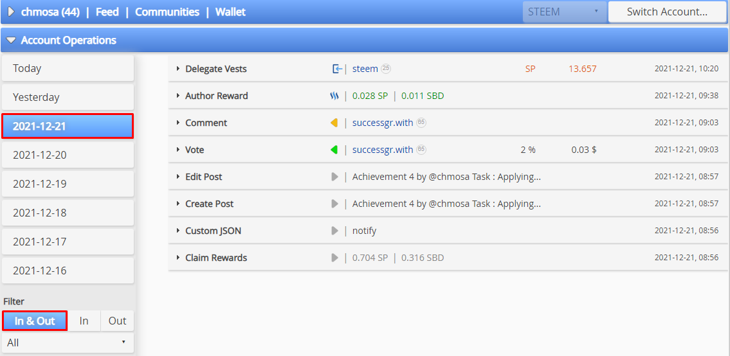Open successgr.with link in the Comment row

pyautogui.click(x=383, y=123)
